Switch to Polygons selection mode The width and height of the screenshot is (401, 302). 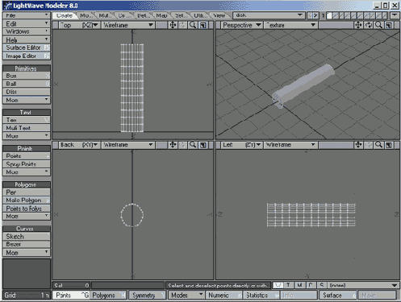coord(108,296)
